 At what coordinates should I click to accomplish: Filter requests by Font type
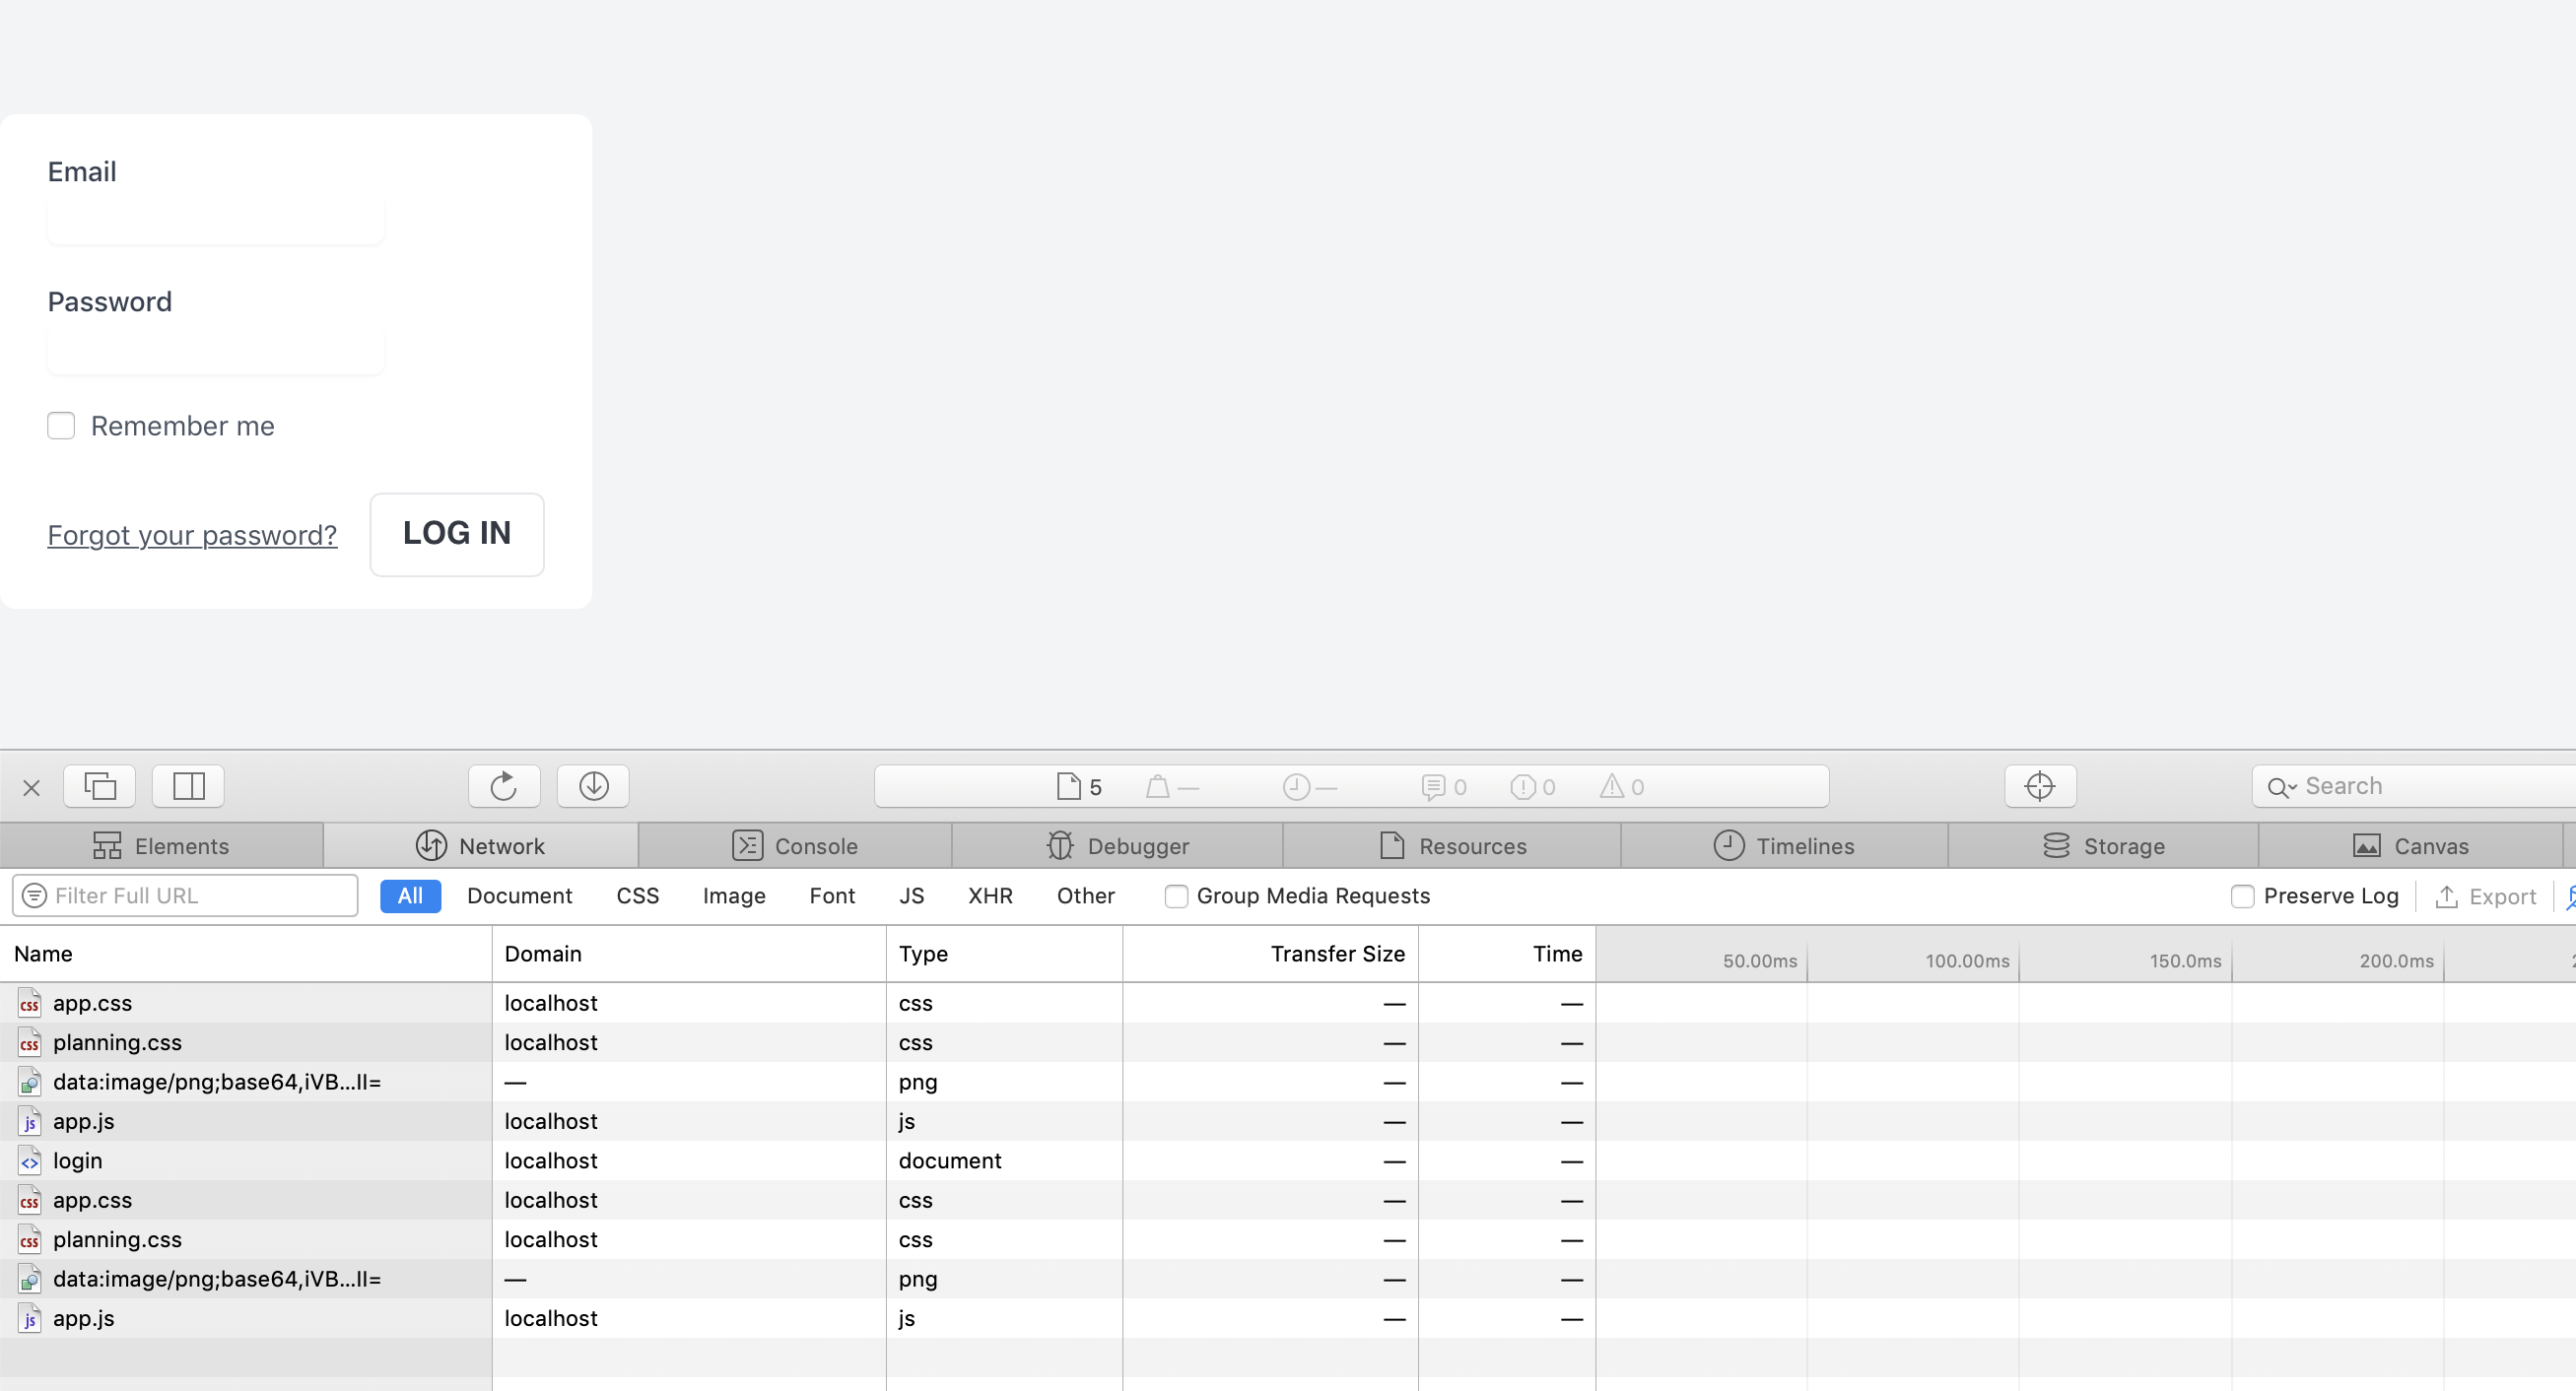[832, 896]
